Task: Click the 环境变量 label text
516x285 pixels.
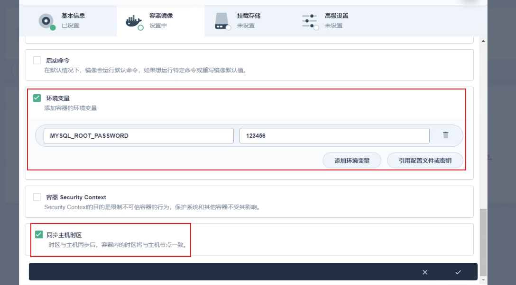Action: pos(57,98)
